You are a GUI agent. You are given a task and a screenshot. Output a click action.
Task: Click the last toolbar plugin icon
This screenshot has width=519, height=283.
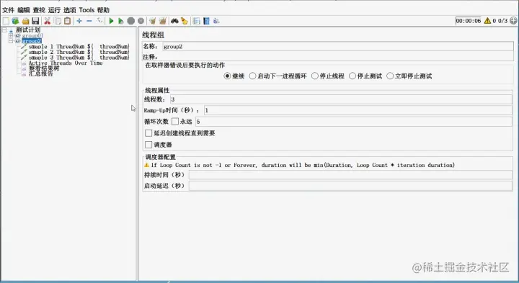tap(216, 21)
